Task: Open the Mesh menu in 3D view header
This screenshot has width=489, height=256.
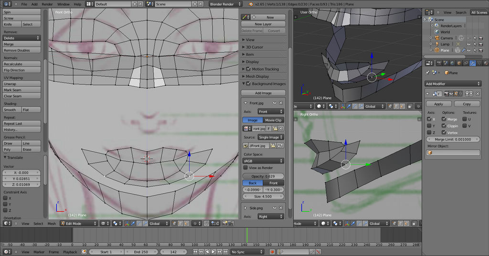Action: point(52,224)
